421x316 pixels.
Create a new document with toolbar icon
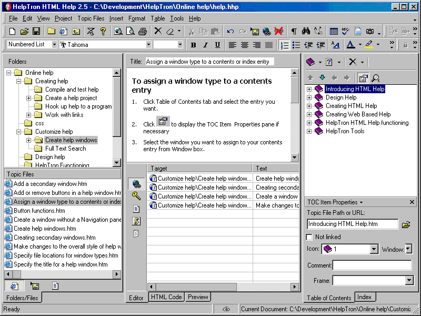(12, 32)
